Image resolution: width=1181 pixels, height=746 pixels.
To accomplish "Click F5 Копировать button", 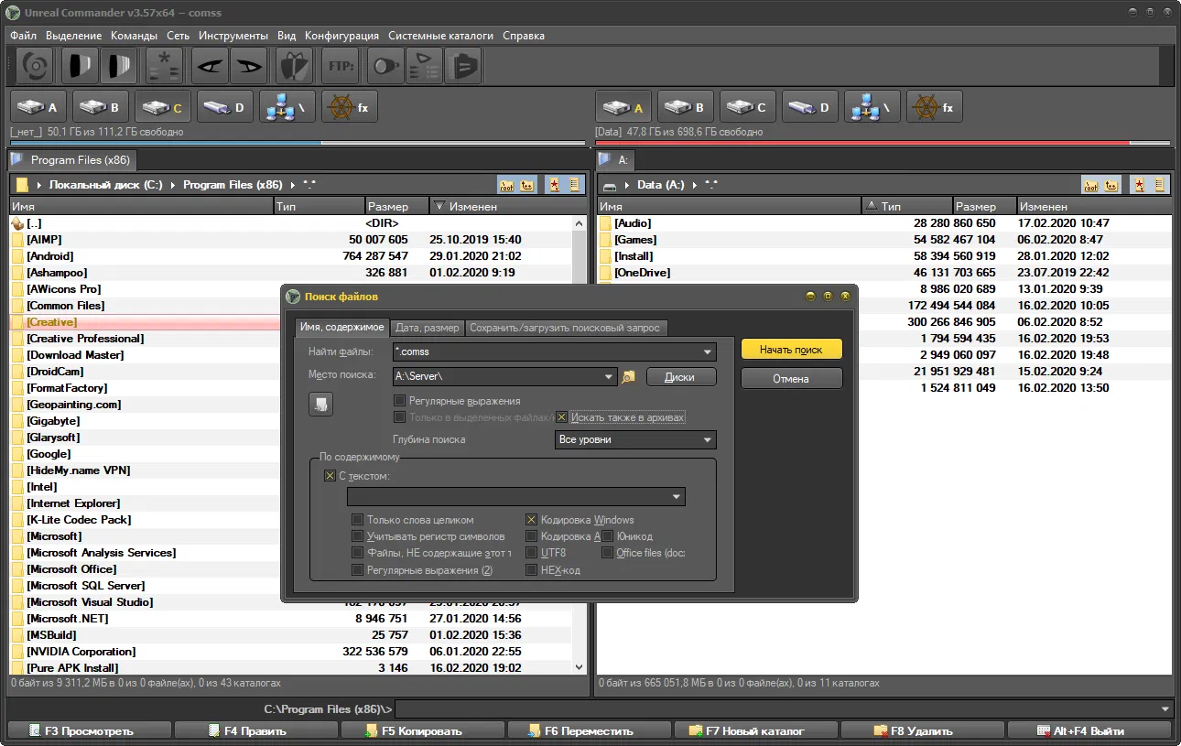I will point(421,730).
